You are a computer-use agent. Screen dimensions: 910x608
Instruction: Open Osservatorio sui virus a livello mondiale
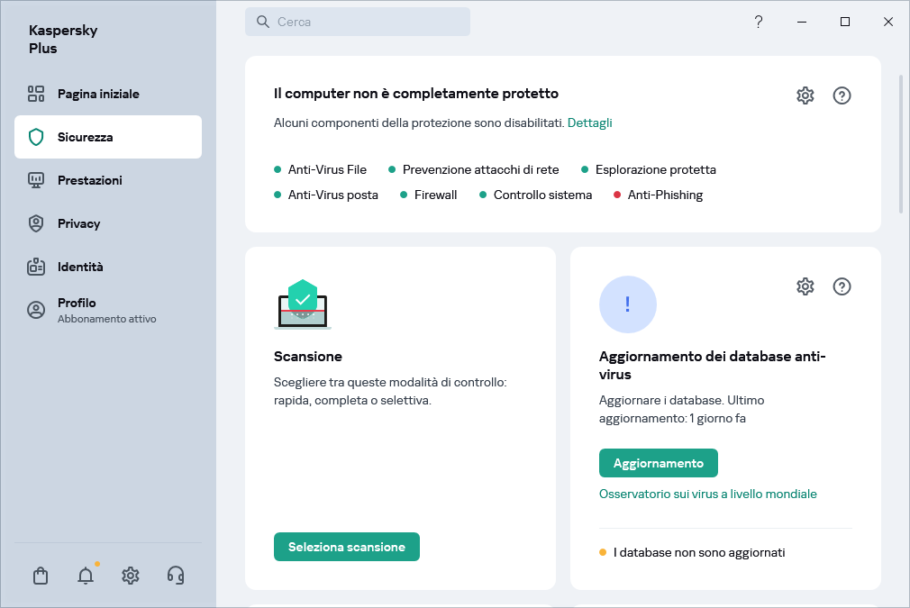(x=708, y=494)
